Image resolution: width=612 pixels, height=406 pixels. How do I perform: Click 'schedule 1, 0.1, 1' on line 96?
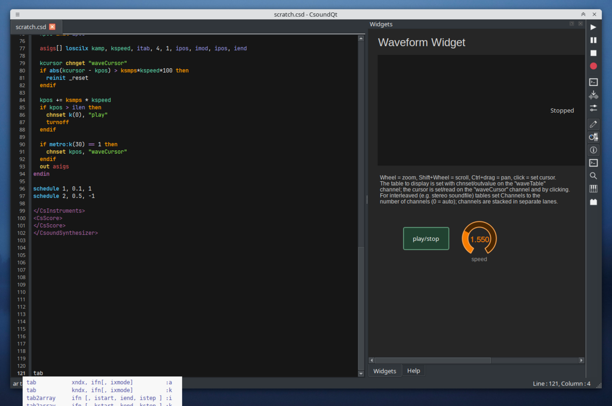(x=62, y=188)
